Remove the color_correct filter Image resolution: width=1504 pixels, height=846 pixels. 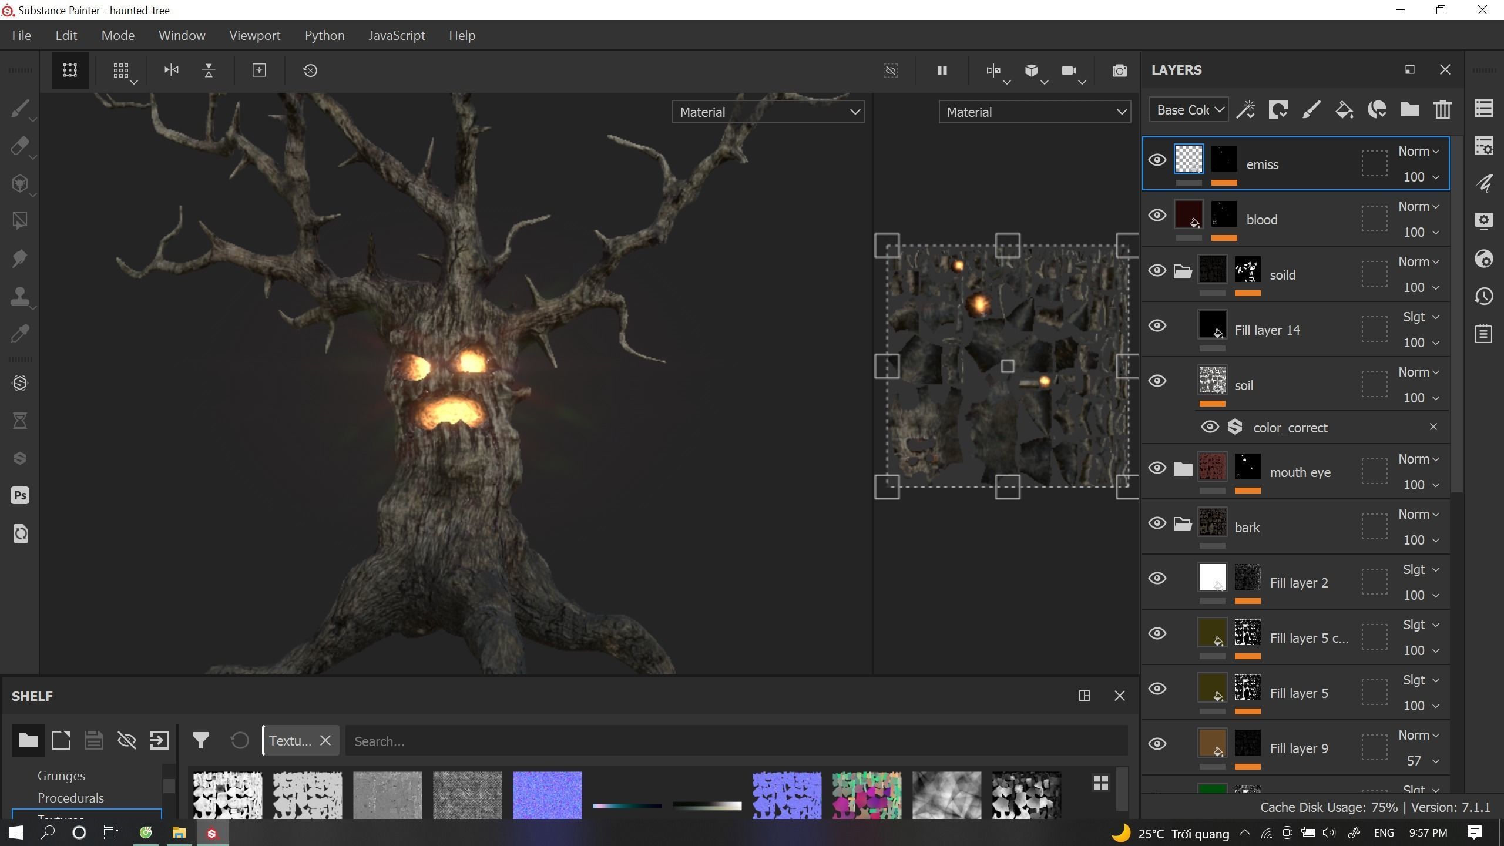point(1433,427)
